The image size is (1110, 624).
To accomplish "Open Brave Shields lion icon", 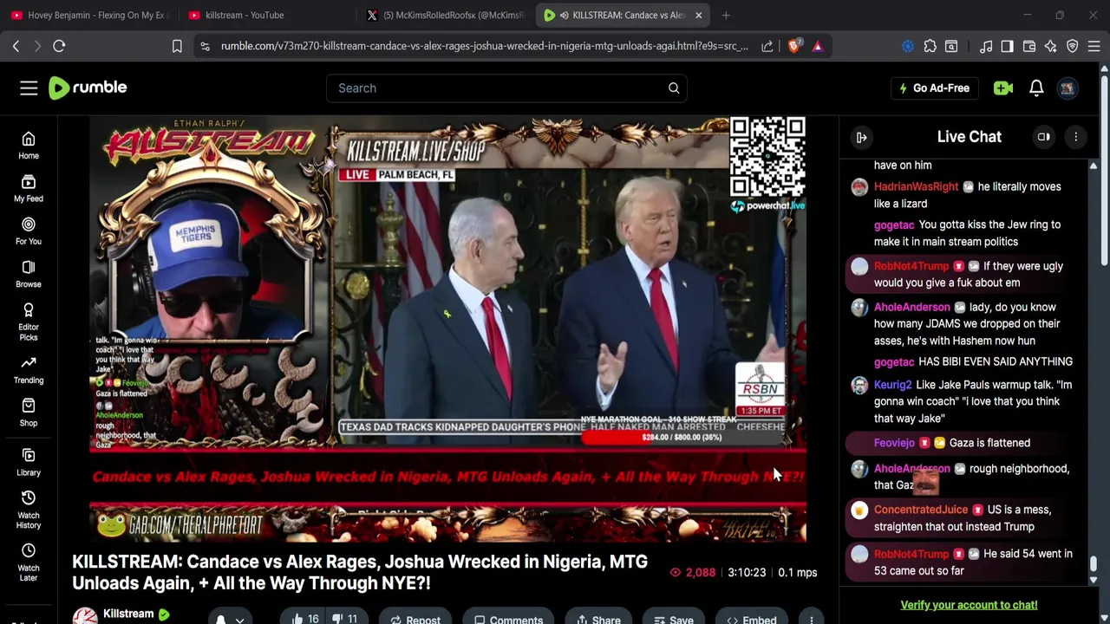I will [793, 46].
